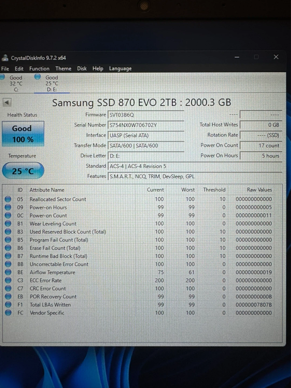
Task: Click the status dot for CRC Error Count
Action: point(8,288)
